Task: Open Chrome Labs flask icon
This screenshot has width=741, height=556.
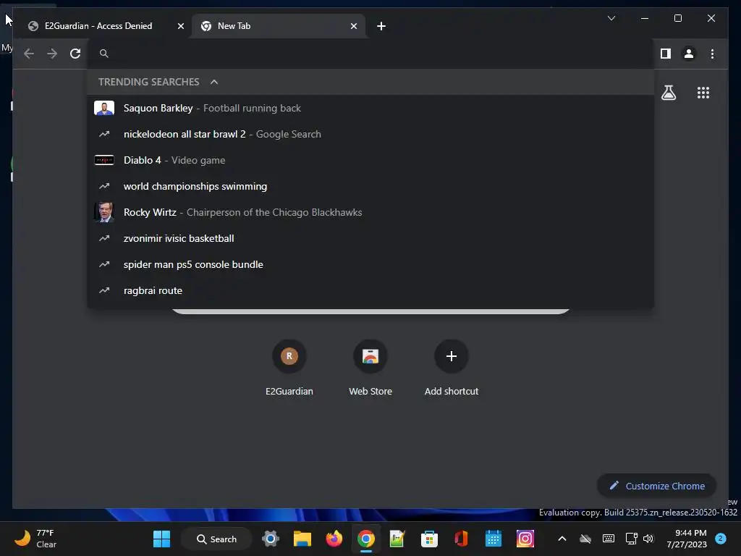Action: 668,93
